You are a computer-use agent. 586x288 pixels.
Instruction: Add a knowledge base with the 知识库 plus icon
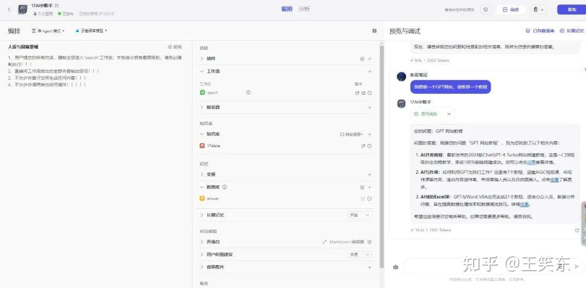coord(370,134)
